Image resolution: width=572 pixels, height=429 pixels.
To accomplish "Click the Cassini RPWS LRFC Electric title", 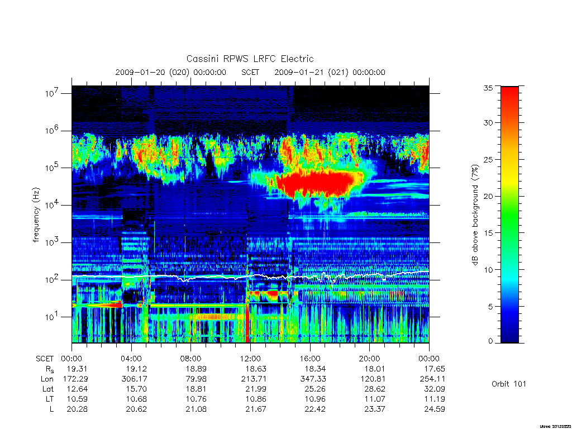I will click(250, 59).
